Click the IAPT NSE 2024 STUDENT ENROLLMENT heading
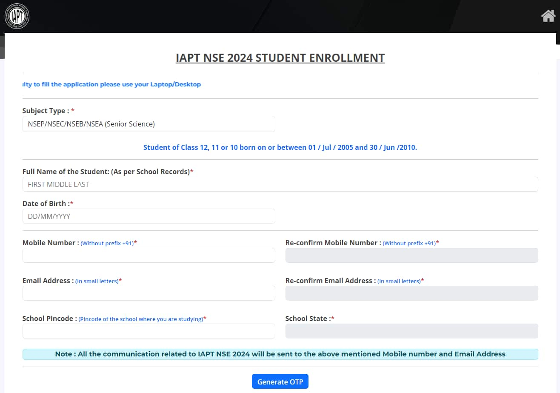Viewport: 560px width, 393px height. tap(280, 57)
